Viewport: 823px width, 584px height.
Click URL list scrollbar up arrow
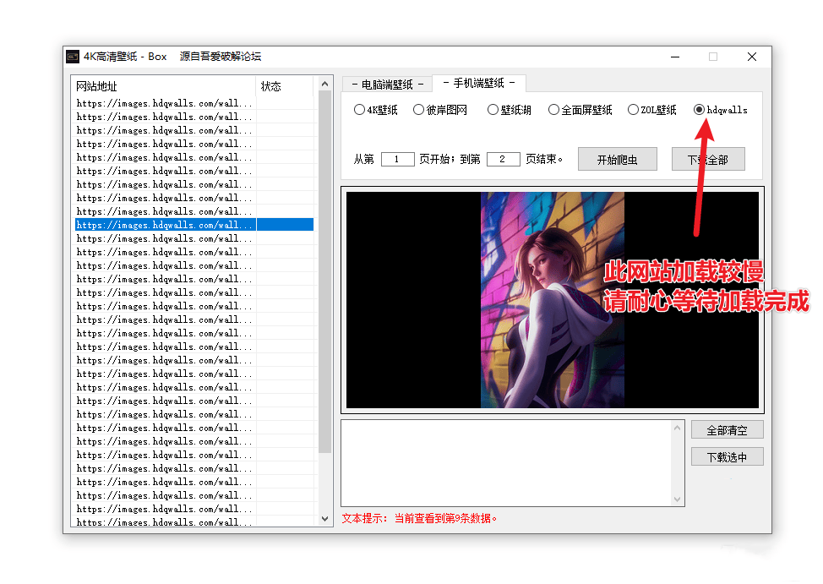pyautogui.click(x=325, y=84)
